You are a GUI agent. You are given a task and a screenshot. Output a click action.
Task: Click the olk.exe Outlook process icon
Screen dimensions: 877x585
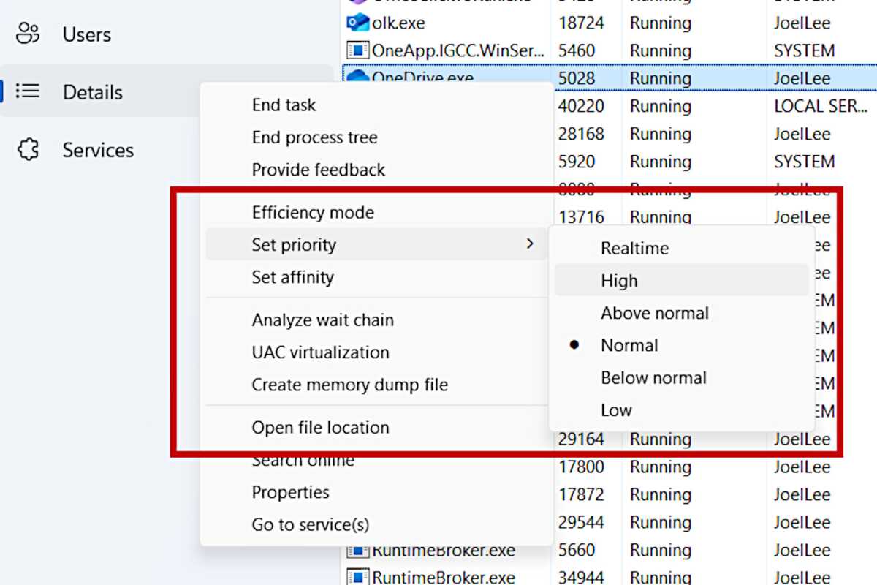point(357,23)
